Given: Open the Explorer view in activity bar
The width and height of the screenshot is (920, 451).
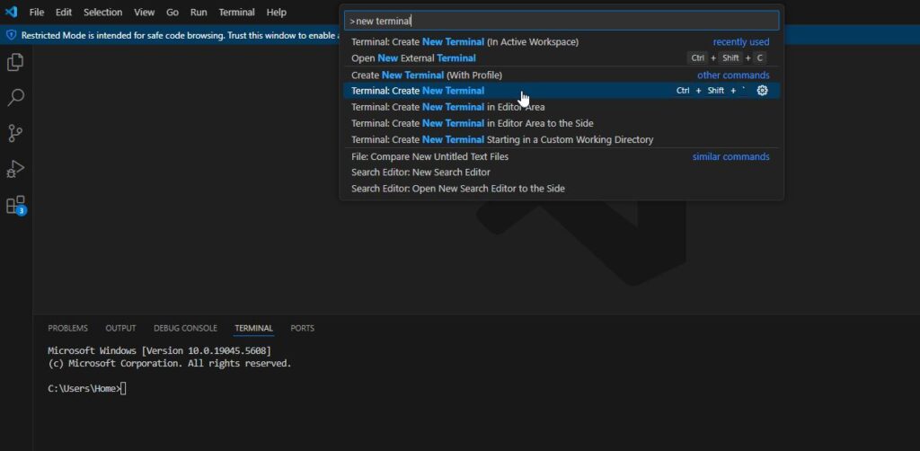Looking at the screenshot, I should [x=15, y=62].
